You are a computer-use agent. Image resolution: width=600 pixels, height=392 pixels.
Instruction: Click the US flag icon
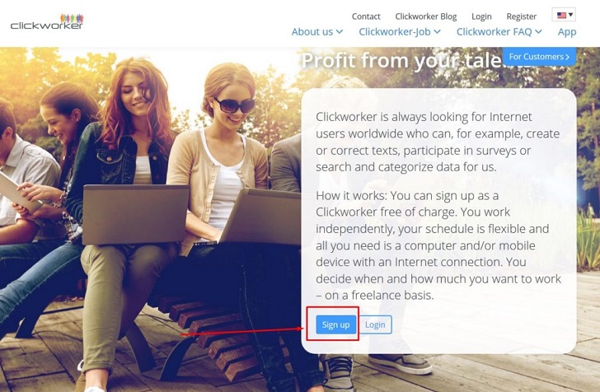(x=561, y=16)
